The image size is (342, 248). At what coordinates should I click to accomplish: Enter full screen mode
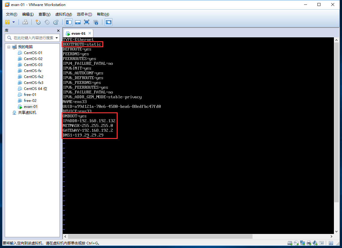pyautogui.click(x=86, y=22)
